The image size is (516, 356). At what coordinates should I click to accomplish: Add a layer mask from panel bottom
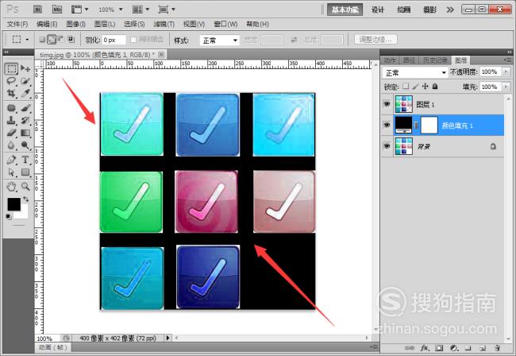pos(439,347)
